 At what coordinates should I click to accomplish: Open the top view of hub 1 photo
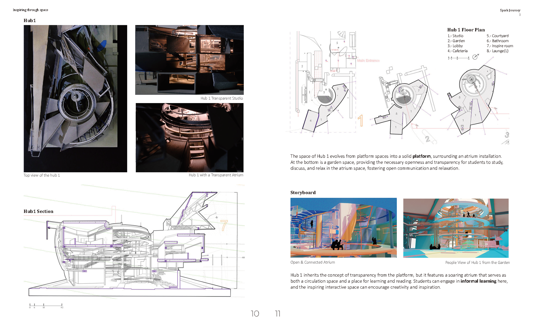75,99
